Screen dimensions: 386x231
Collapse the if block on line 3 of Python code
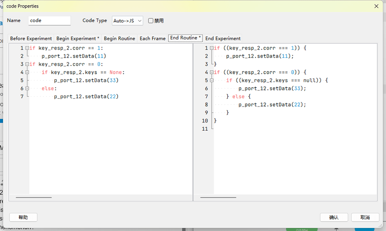click(26, 64)
